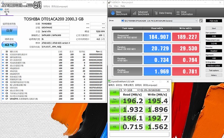Change Writing data Random number setting
Viewport: 224px width, 138px height.
point(214,66)
